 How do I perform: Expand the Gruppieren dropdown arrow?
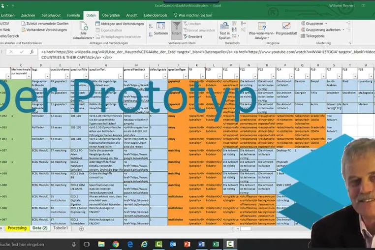point(326,24)
